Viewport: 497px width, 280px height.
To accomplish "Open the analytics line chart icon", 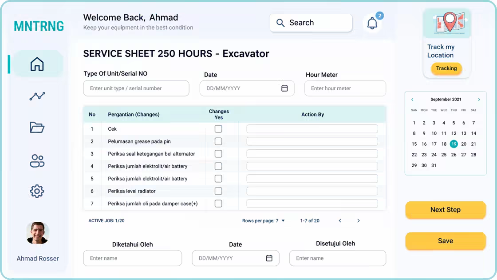I will pos(37,96).
